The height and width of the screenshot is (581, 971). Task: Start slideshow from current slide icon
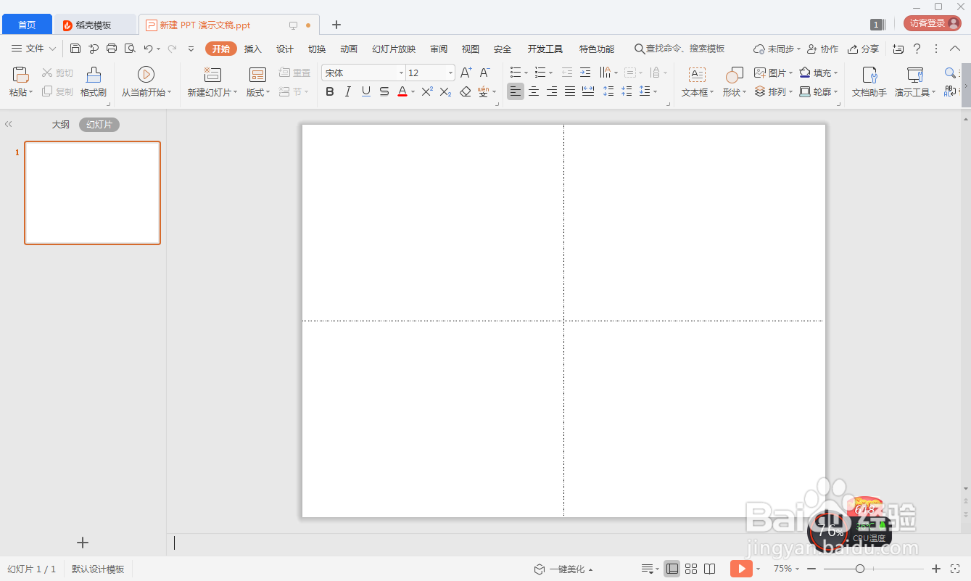(x=146, y=75)
